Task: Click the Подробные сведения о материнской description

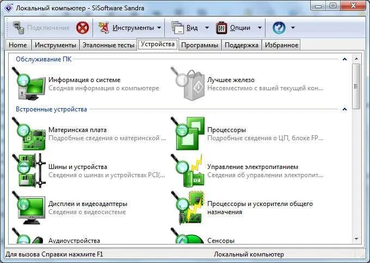Action: point(107,138)
